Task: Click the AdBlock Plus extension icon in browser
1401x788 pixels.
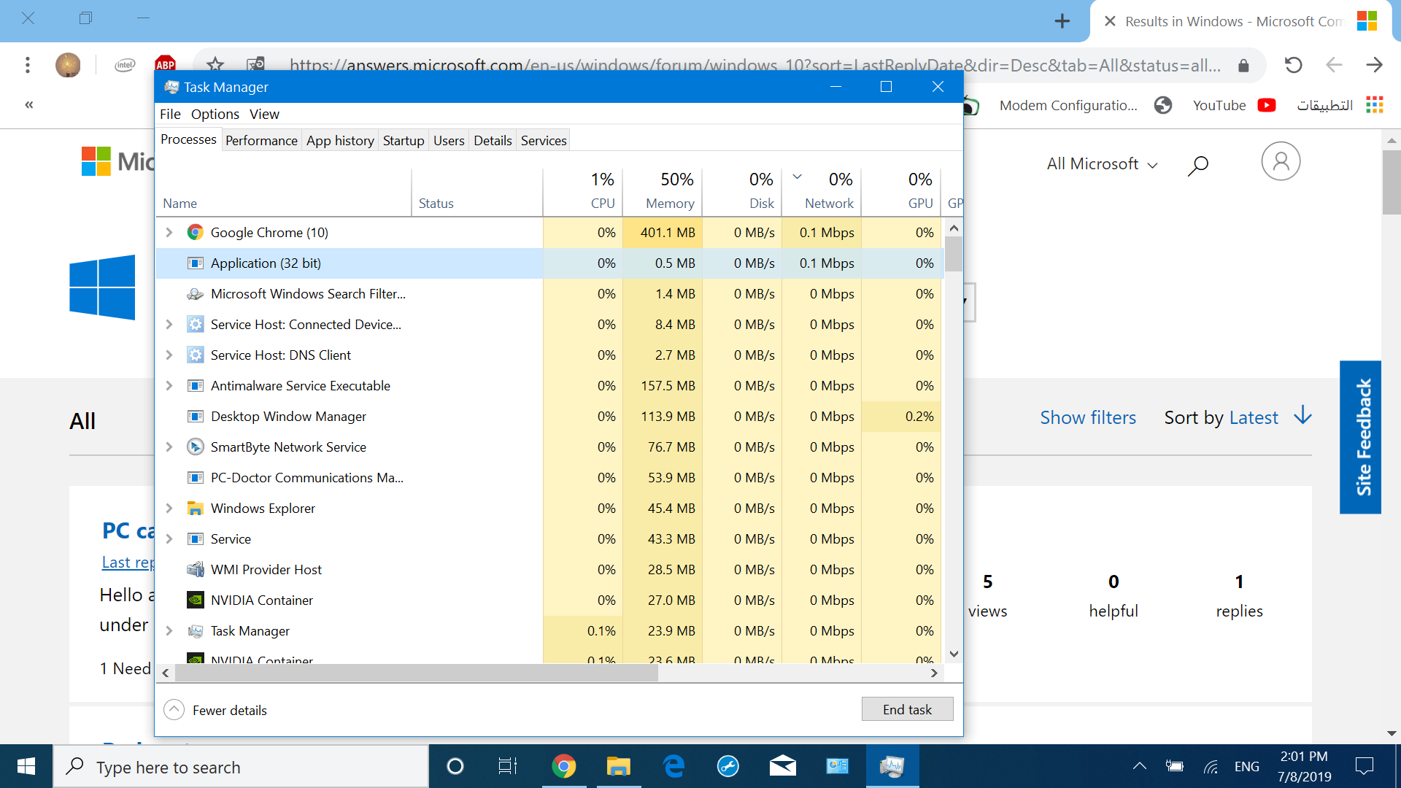Action: point(166,64)
